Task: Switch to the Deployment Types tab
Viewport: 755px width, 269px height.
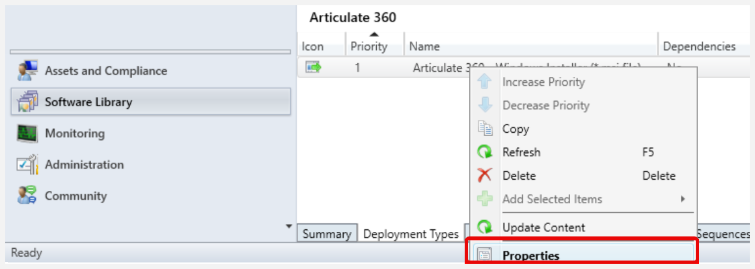Action: coord(411,234)
